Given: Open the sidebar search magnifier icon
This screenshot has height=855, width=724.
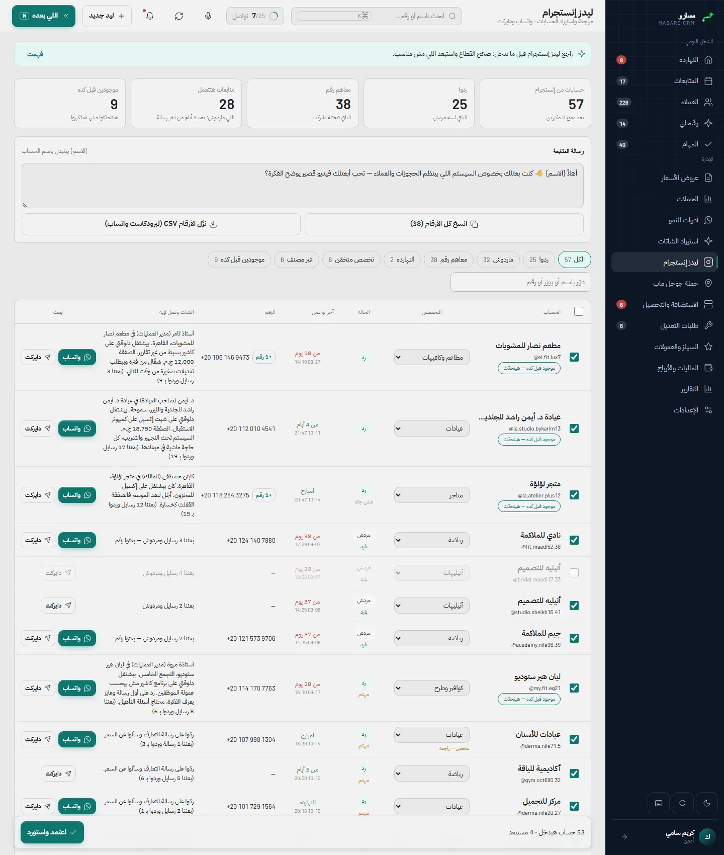Looking at the screenshot, I should point(683,803).
